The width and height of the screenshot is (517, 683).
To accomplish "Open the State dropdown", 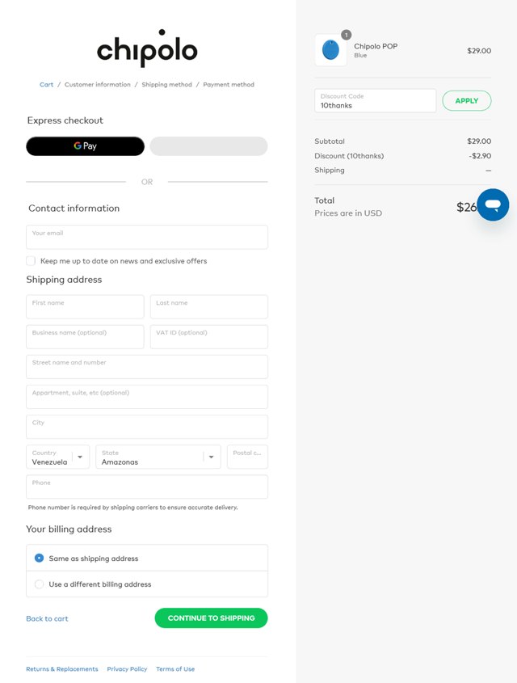I will coord(158,457).
